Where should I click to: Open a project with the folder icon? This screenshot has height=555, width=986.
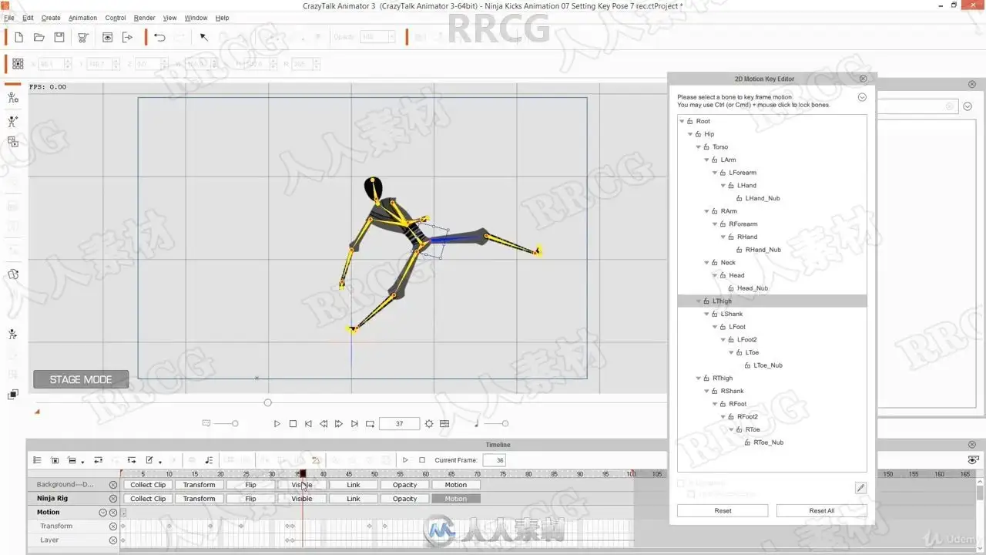[39, 37]
